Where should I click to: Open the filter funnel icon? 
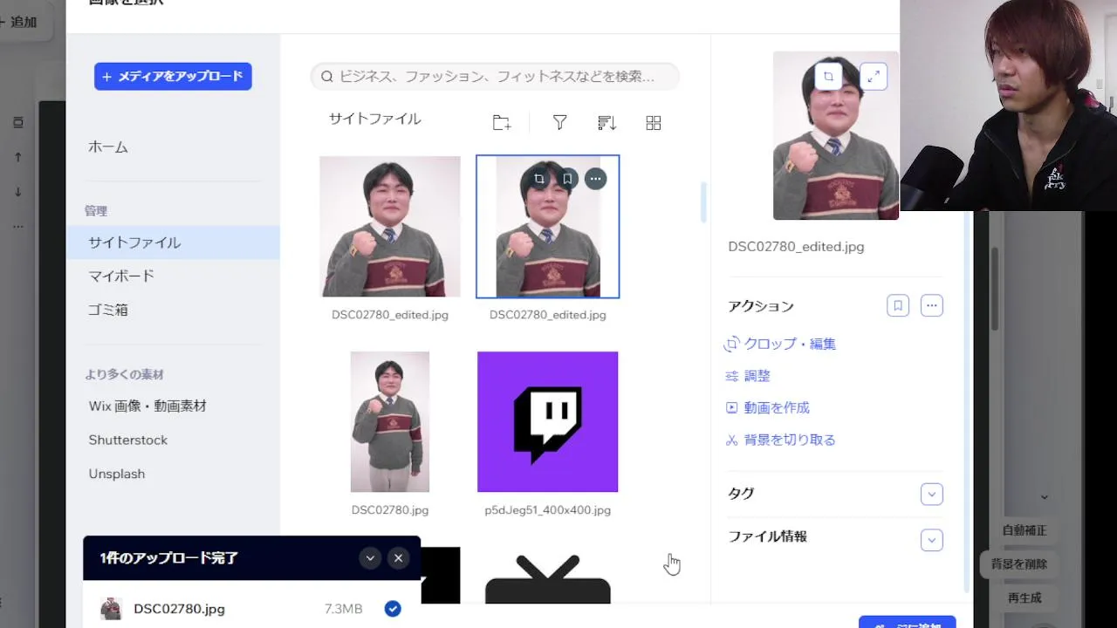560,123
